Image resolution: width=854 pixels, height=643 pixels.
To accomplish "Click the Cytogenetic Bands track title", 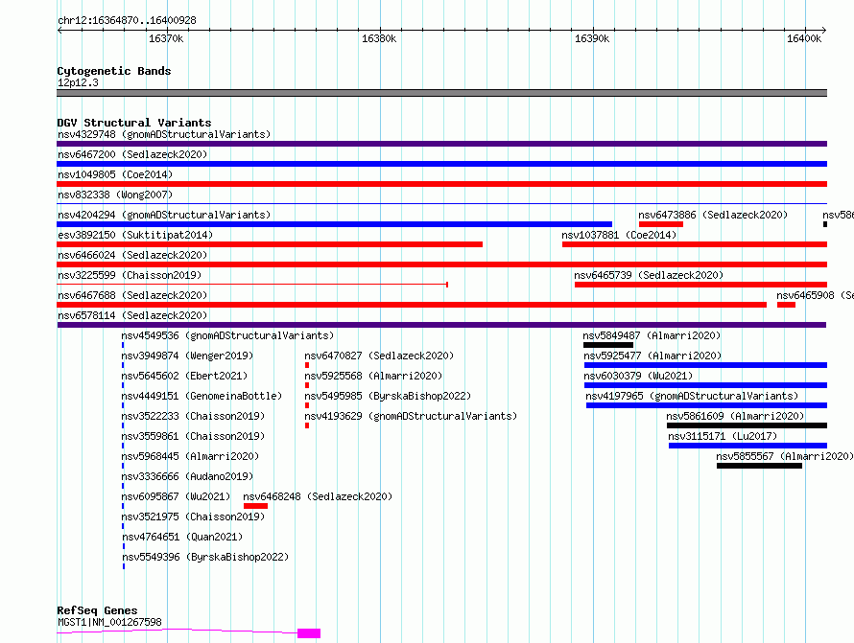I will 114,71.
